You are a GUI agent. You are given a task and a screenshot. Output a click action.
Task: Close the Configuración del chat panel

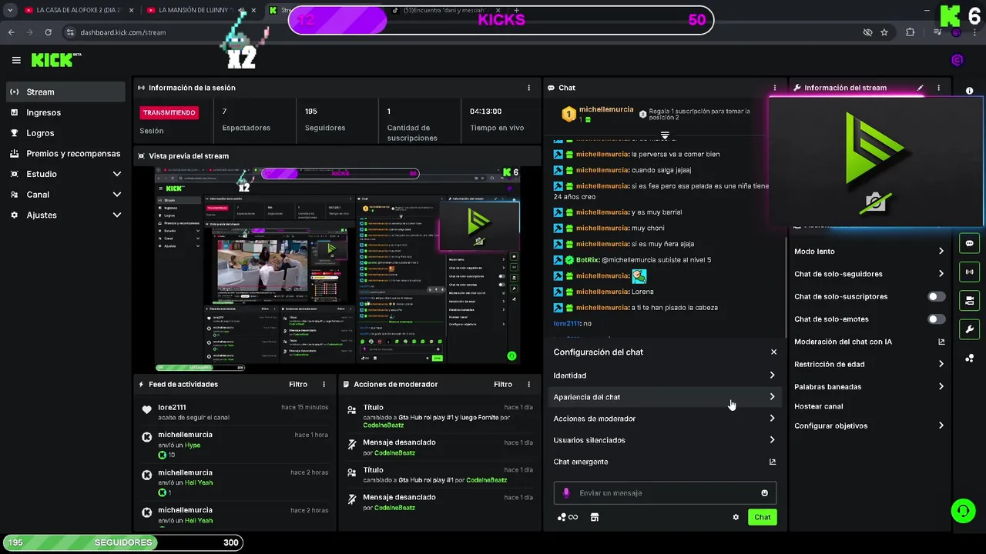click(773, 352)
